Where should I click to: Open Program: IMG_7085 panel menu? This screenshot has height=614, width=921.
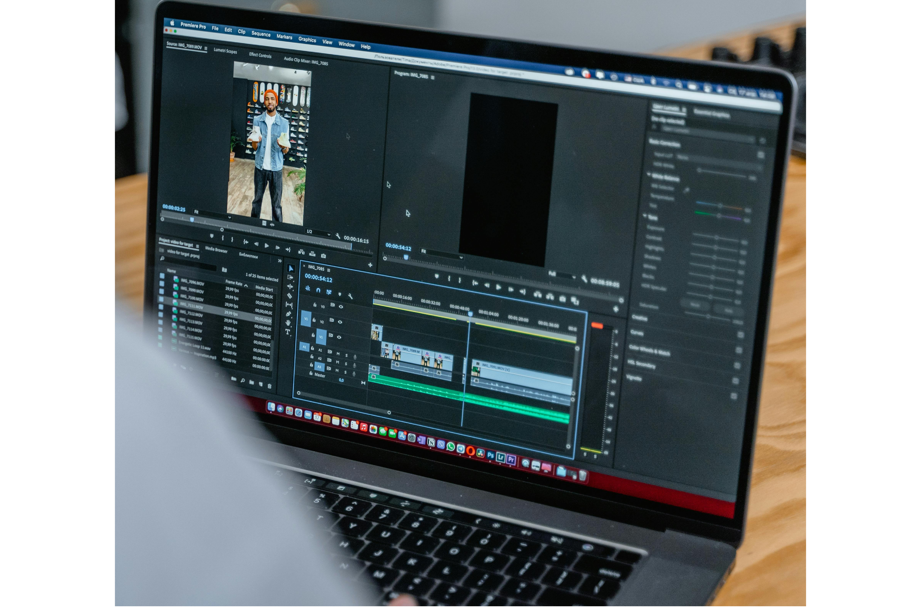pos(433,78)
